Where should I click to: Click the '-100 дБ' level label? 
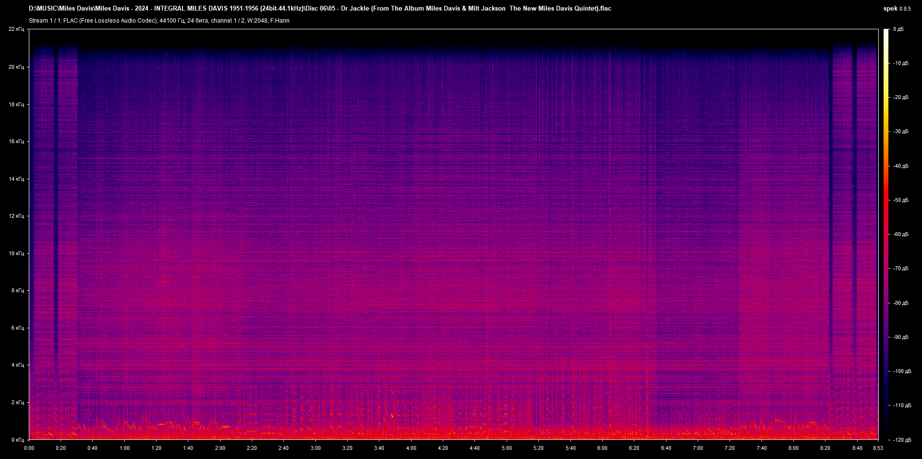click(902, 371)
